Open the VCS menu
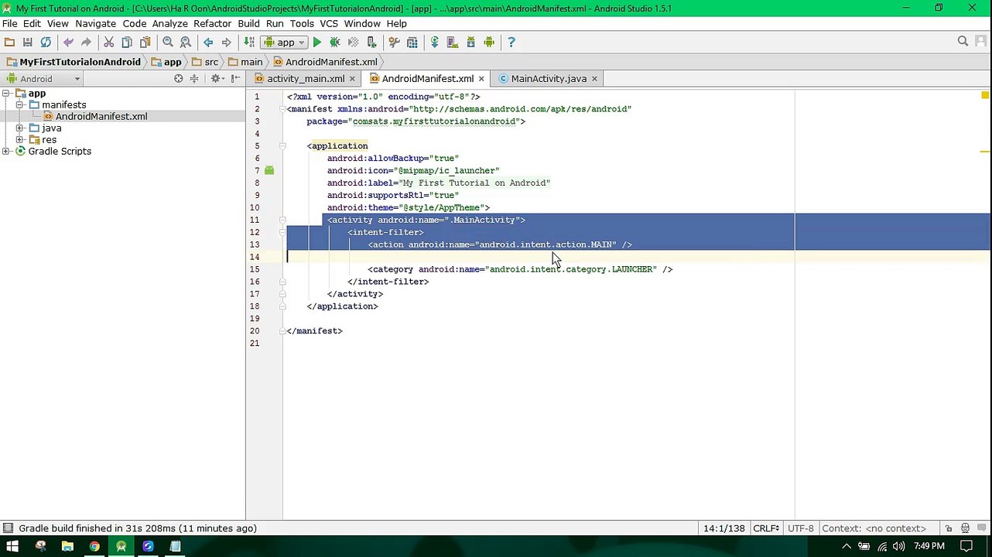Screen dimensions: 992x557 pyautogui.click(x=329, y=24)
